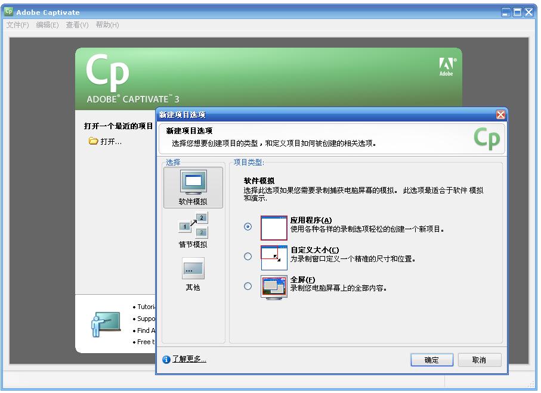The width and height of the screenshot is (541, 393).
Task: Select the 软件模拟 category icon
Action: pos(193,188)
